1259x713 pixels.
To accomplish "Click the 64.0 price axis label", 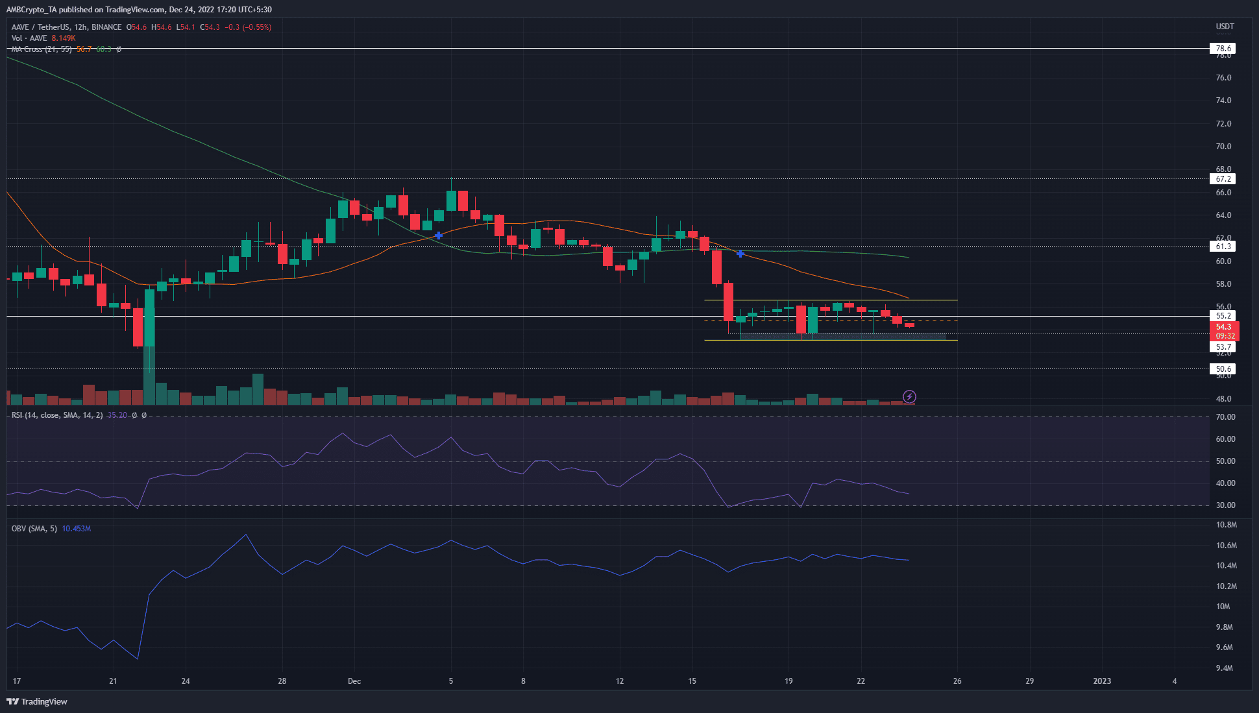I will coord(1223,215).
